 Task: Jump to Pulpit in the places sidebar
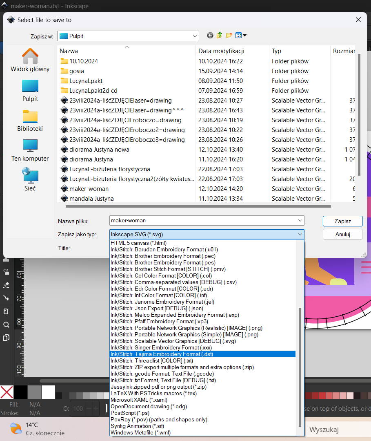point(30,91)
